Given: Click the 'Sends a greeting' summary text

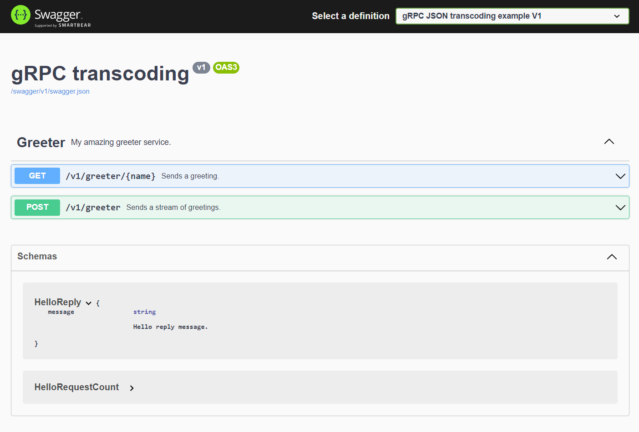Looking at the screenshot, I should click(190, 176).
